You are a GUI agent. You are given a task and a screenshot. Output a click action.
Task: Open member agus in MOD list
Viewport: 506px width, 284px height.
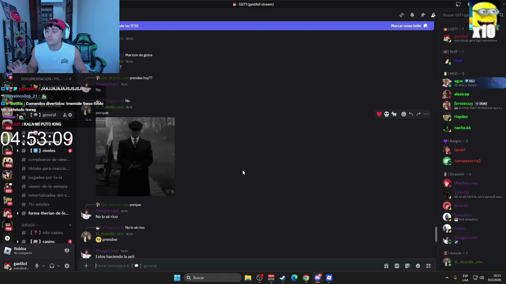[474, 83]
